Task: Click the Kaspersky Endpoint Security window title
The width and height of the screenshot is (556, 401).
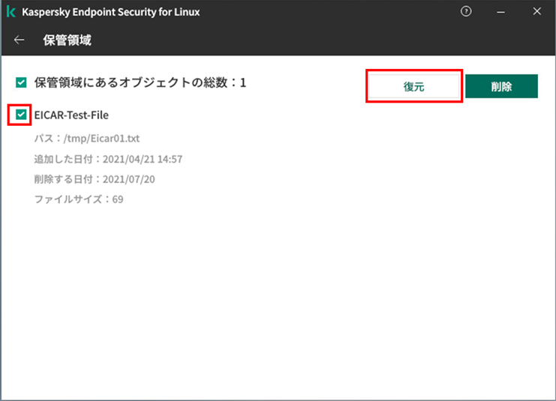Action: (x=110, y=12)
